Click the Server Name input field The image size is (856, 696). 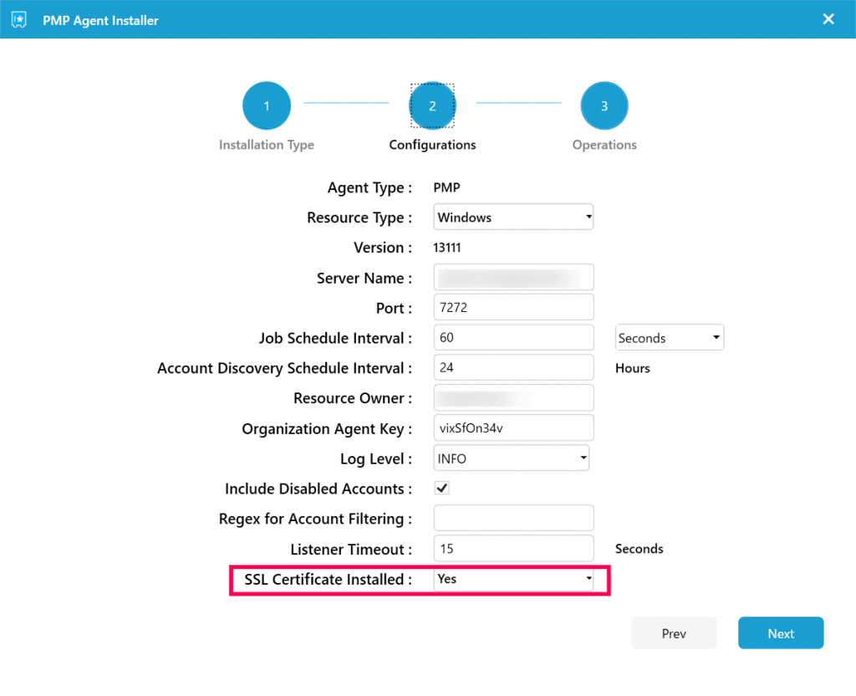tap(514, 278)
